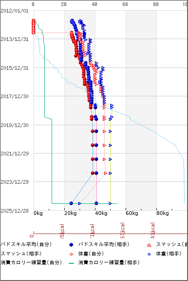
Task: Click the 2013/12/31 date axis label
Action: pos(14,39)
